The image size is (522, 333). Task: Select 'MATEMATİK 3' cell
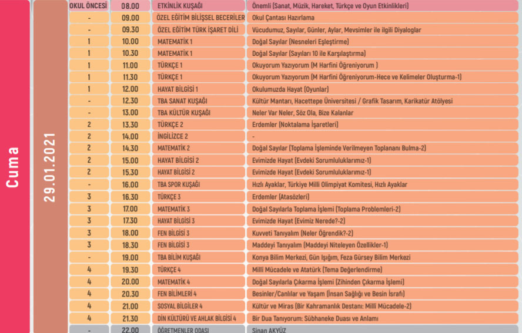(x=199, y=209)
